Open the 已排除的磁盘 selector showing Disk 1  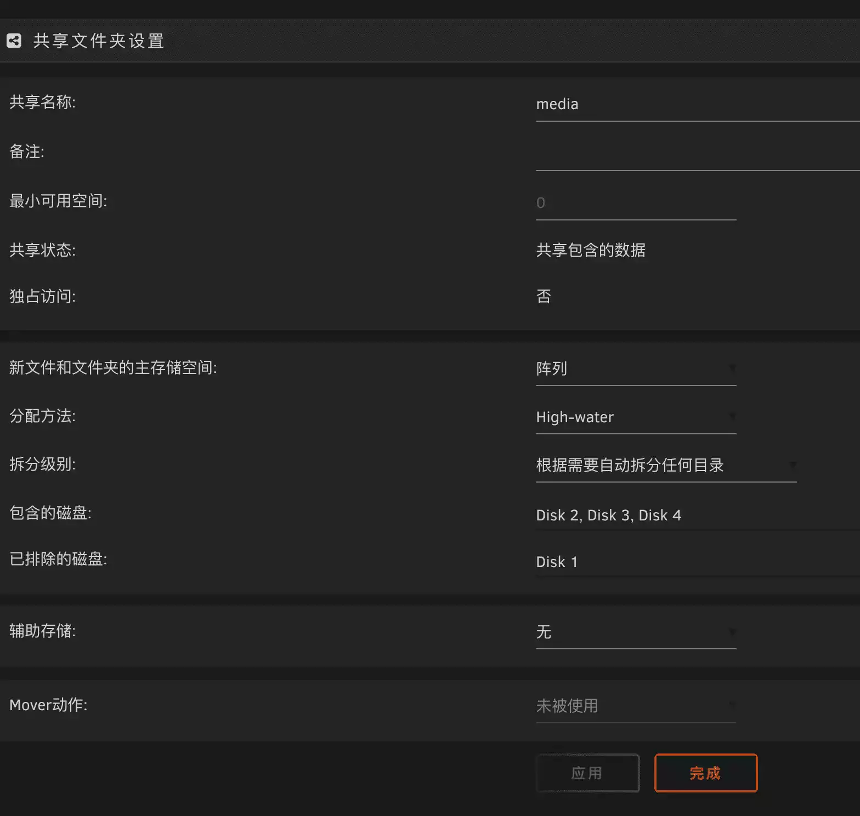[x=697, y=562]
